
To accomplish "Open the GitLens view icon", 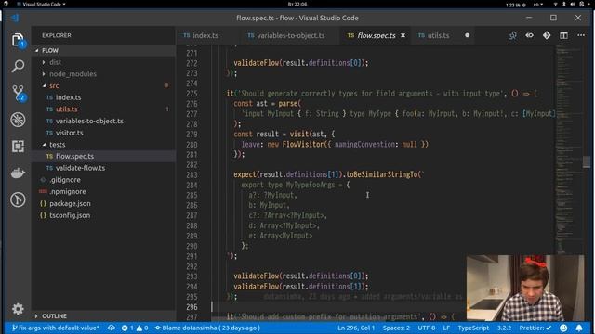I will click(18, 199).
